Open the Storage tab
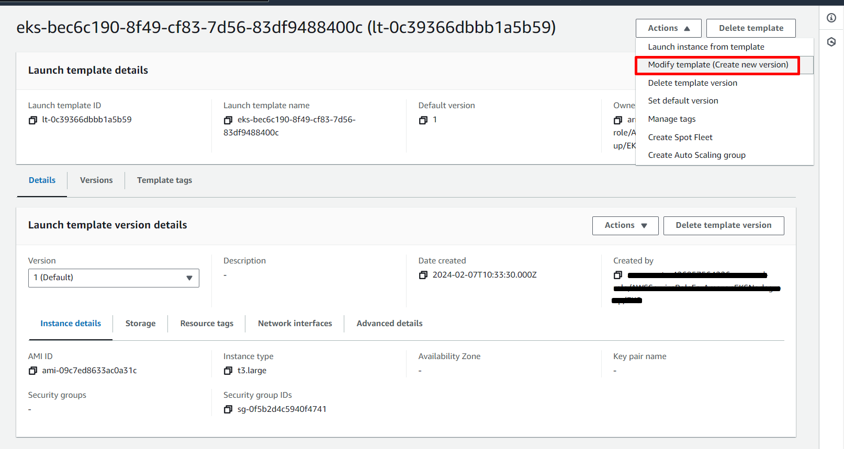Screen dimensions: 844x449 tap(140, 324)
